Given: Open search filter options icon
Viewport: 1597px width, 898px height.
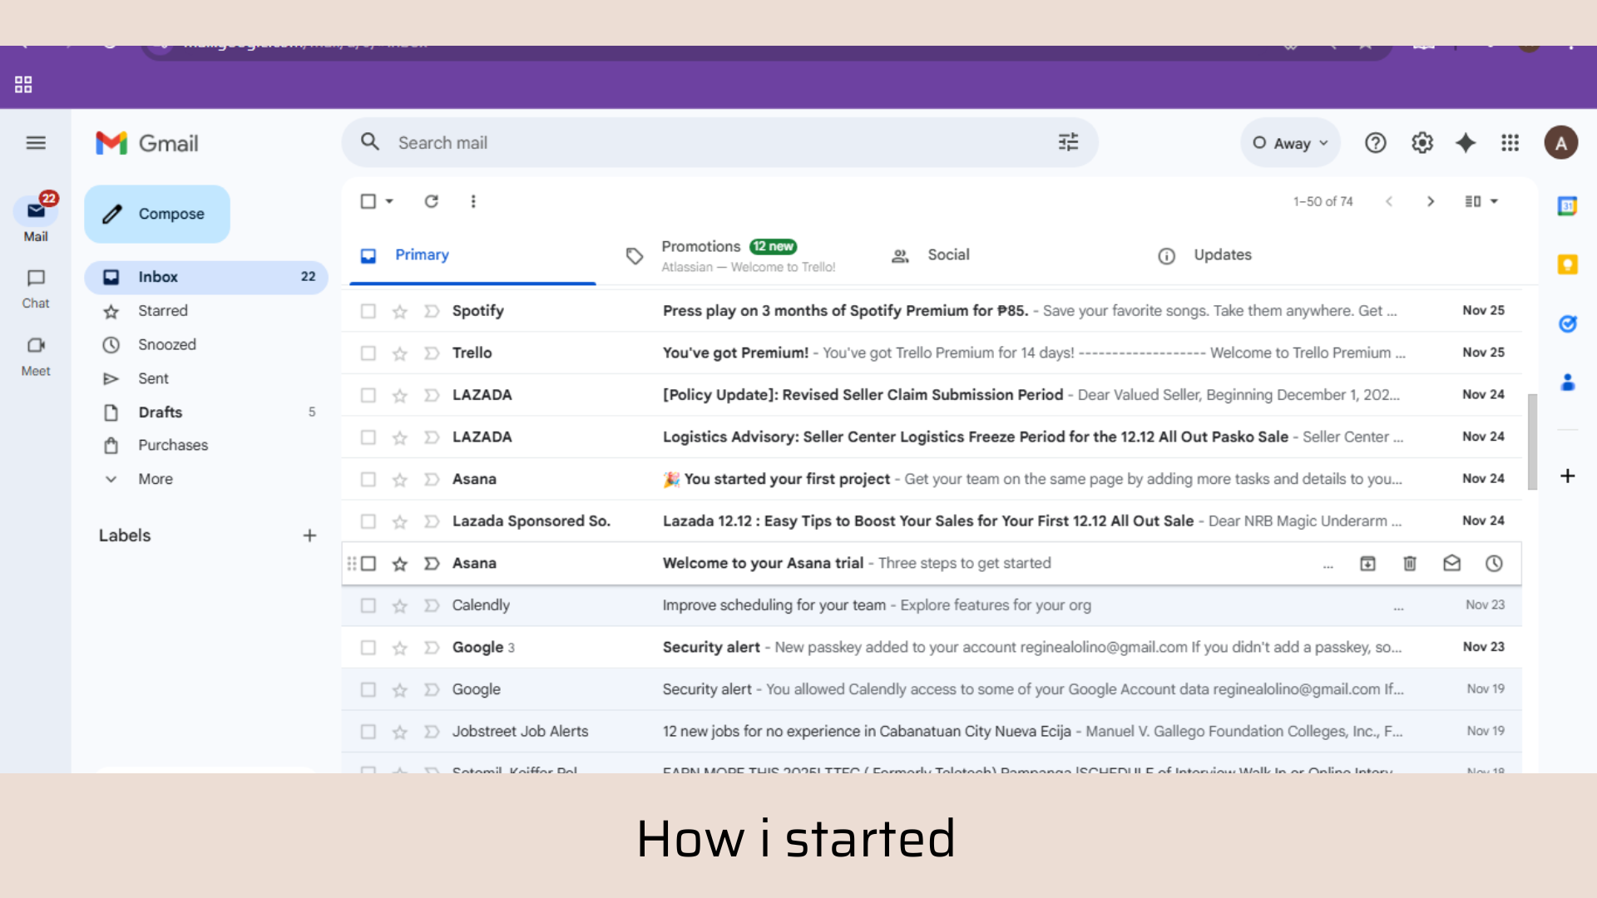Looking at the screenshot, I should pos(1068,142).
